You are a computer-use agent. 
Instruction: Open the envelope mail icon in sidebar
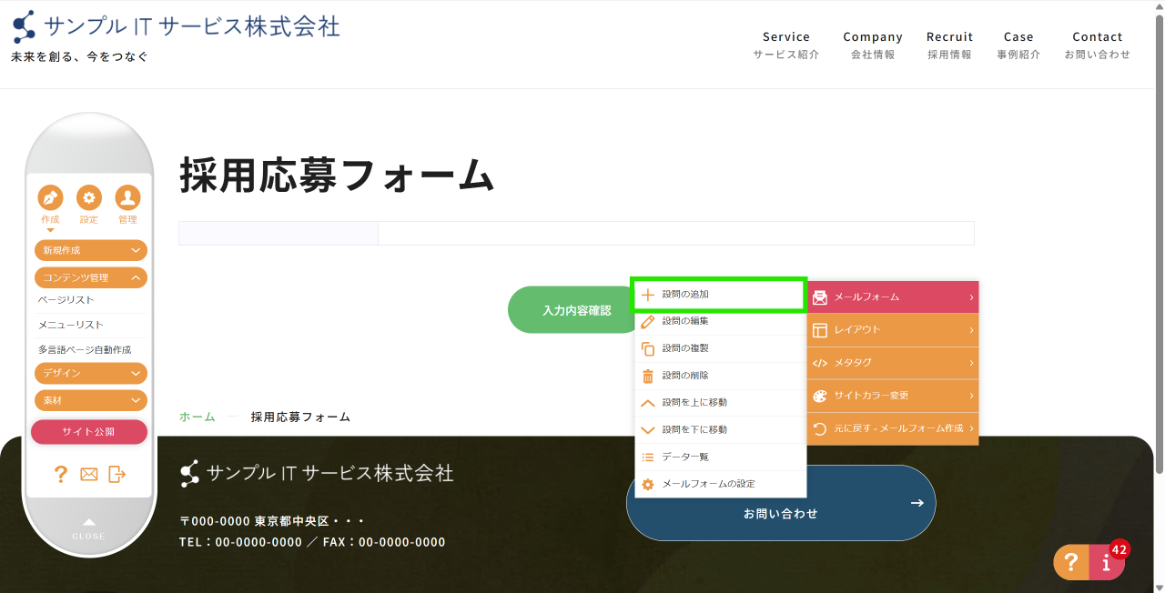click(x=88, y=474)
